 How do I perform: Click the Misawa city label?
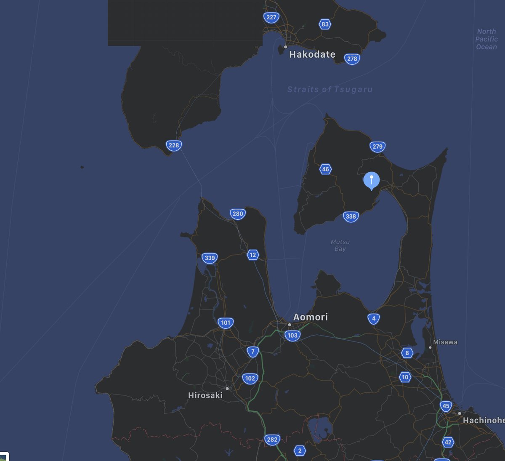click(x=445, y=342)
